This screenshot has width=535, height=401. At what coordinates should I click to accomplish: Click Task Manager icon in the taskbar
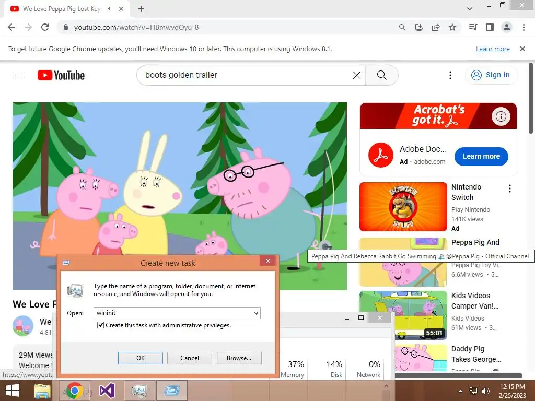[x=139, y=391]
